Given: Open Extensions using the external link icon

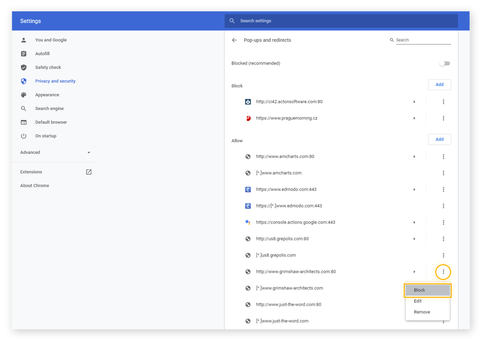Looking at the screenshot, I should click(88, 172).
